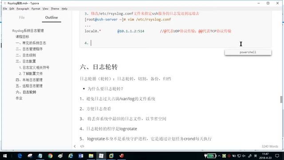Click bullet text 为什么要日志轮转?
Image resolution: width=284 pixels, height=160 pixels.
(x=105, y=89)
